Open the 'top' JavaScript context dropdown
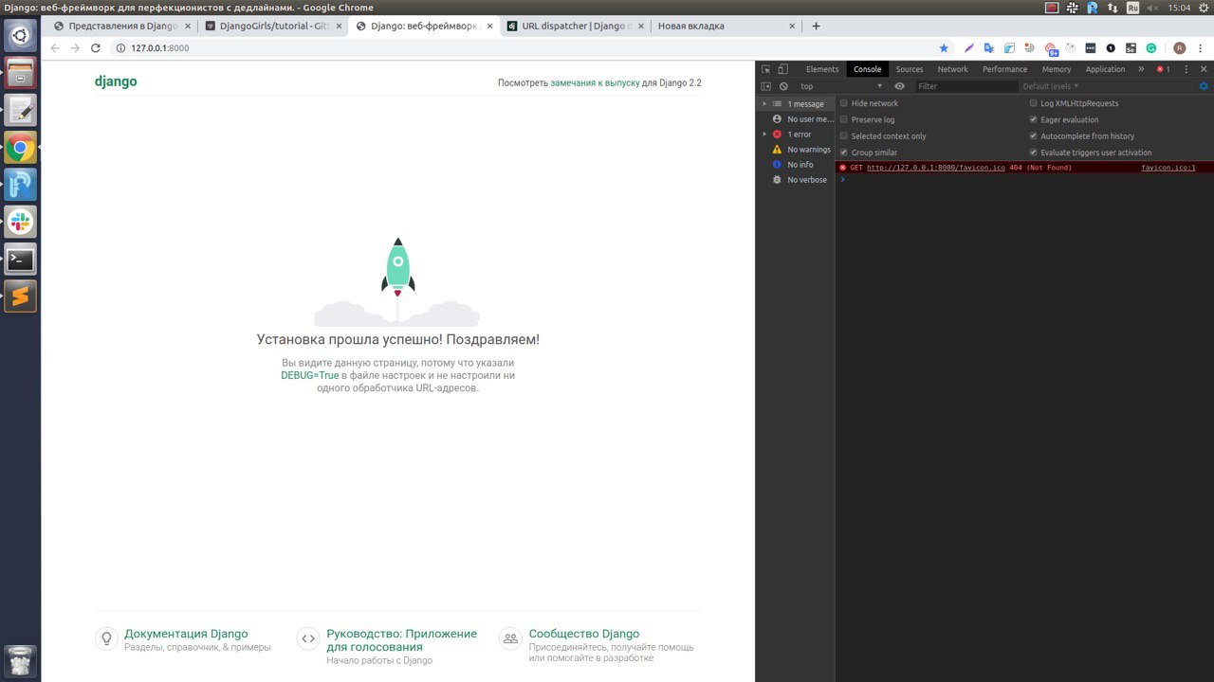The image size is (1214, 682). [x=840, y=86]
